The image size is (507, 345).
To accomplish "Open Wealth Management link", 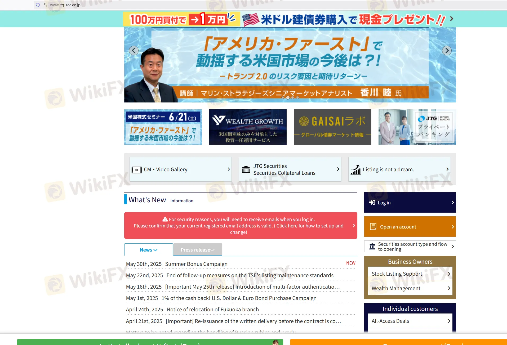I will click(410, 288).
